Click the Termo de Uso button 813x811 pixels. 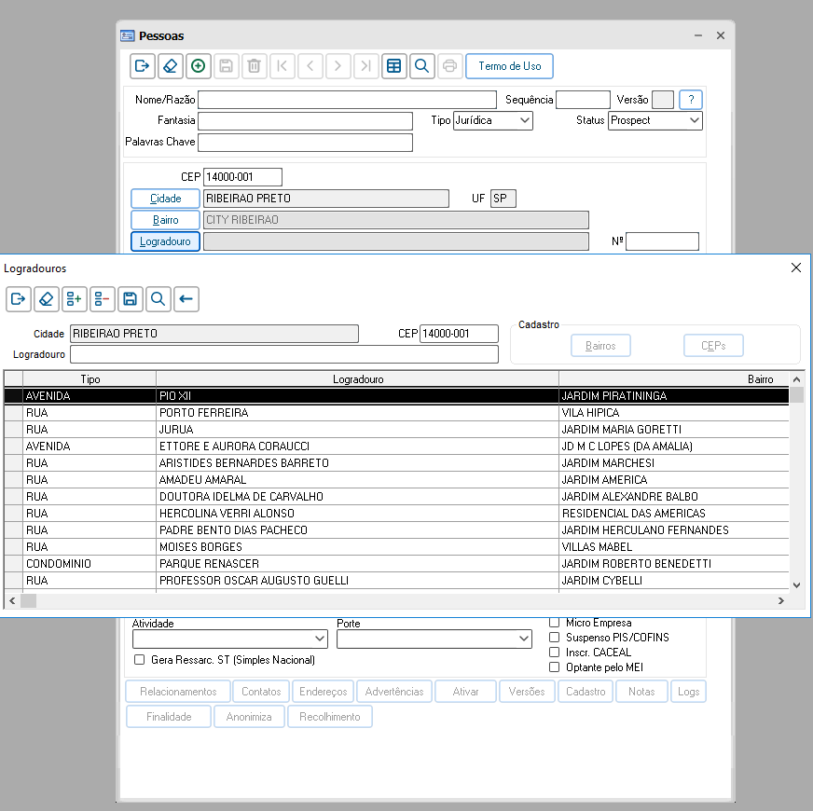point(510,66)
